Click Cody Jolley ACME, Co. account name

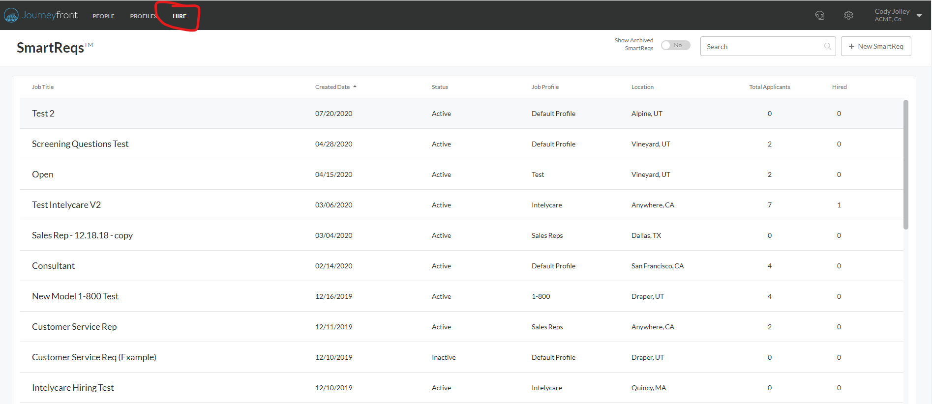pyautogui.click(x=892, y=15)
